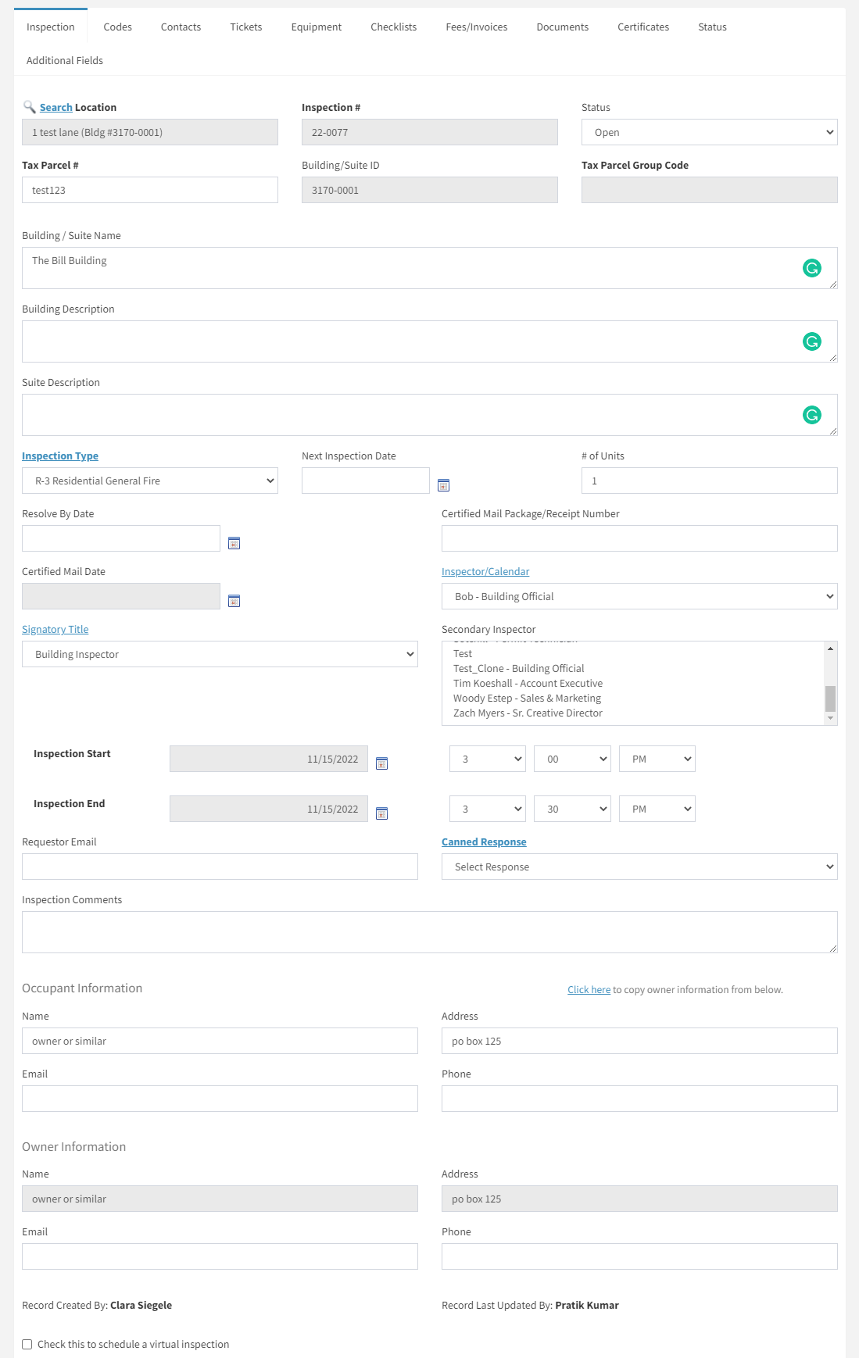Click the Owner Phone input field

639,1256
